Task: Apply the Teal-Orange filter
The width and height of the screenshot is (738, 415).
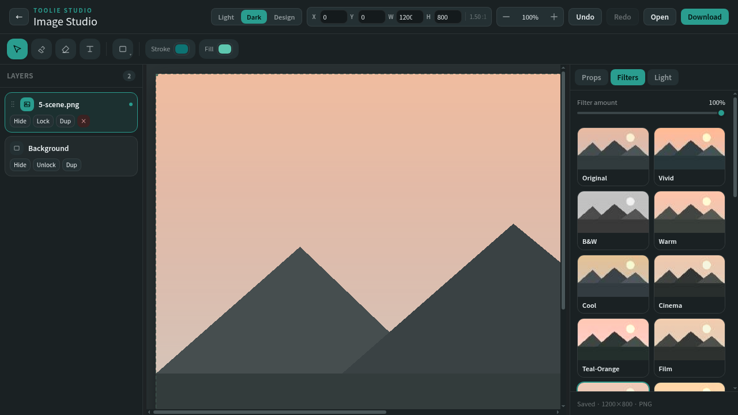Action: (x=613, y=348)
